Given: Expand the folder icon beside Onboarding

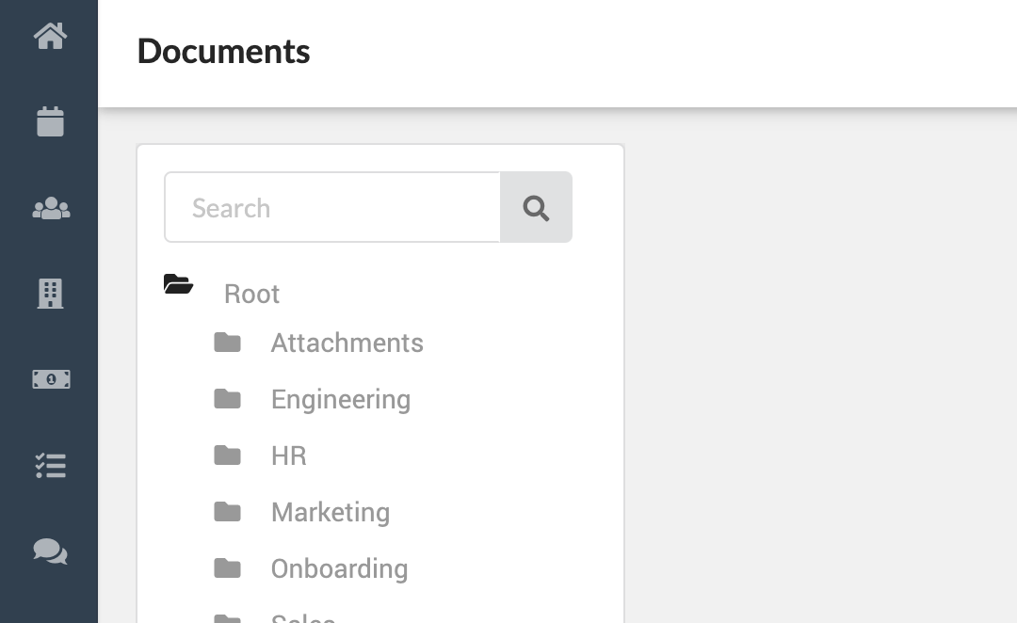Looking at the screenshot, I should (x=227, y=567).
